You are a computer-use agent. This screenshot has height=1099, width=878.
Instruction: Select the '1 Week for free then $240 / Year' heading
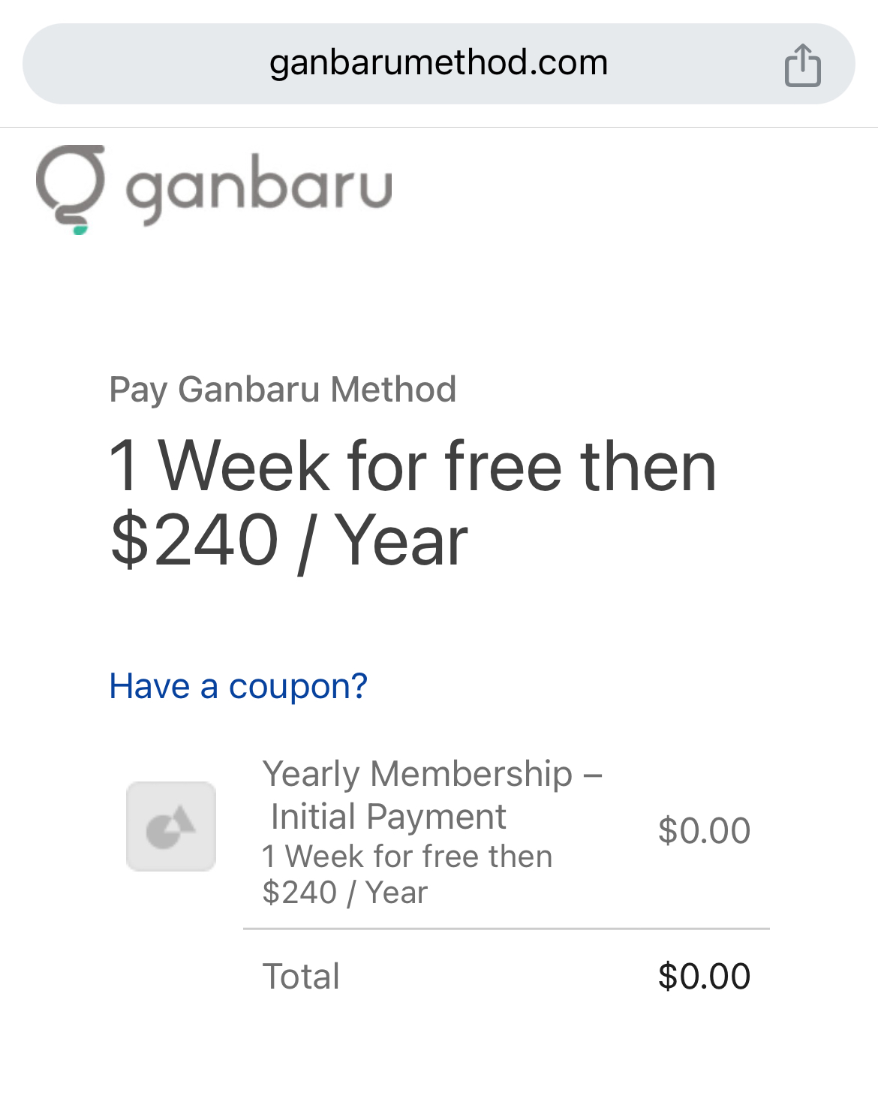click(413, 499)
